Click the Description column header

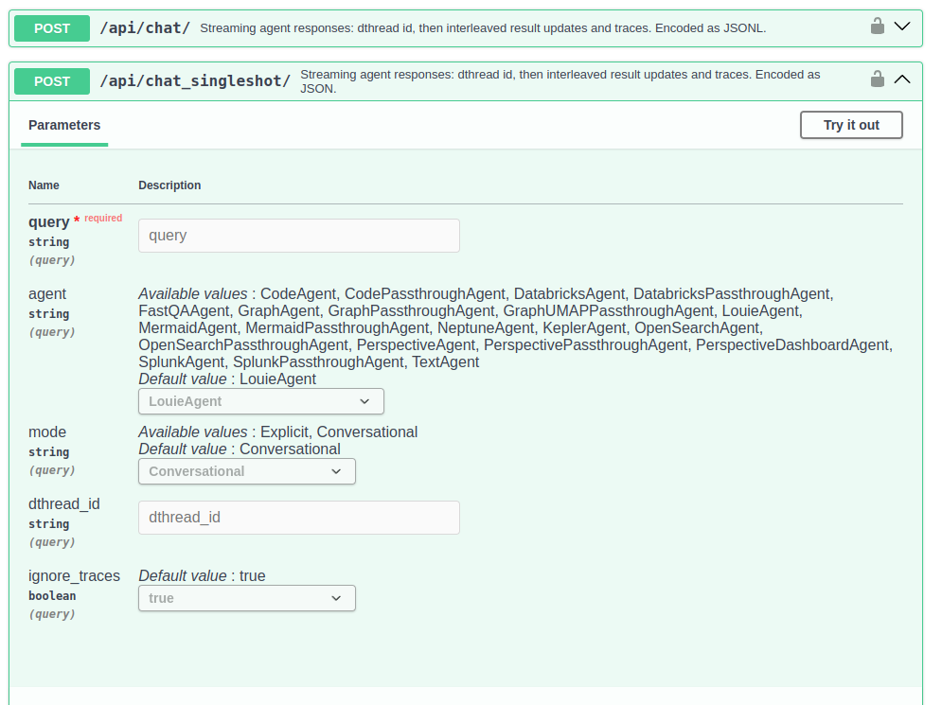click(x=170, y=185)
